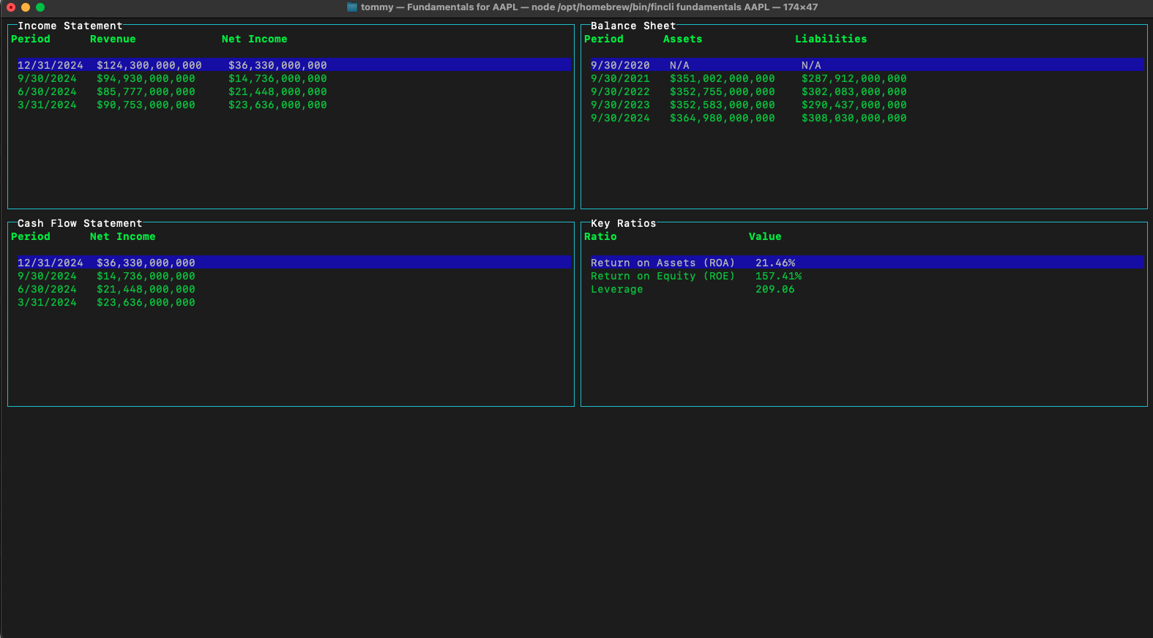Select Income Statement row with revenue $85,777,000,000
Image resolution: width=1153 pixels, height=638 pixels.
point(294,91)
